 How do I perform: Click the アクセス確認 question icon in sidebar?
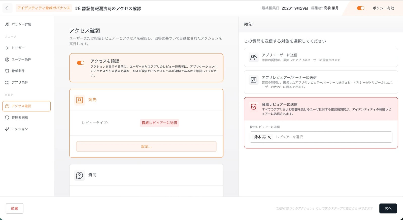(x=7, y=106)
